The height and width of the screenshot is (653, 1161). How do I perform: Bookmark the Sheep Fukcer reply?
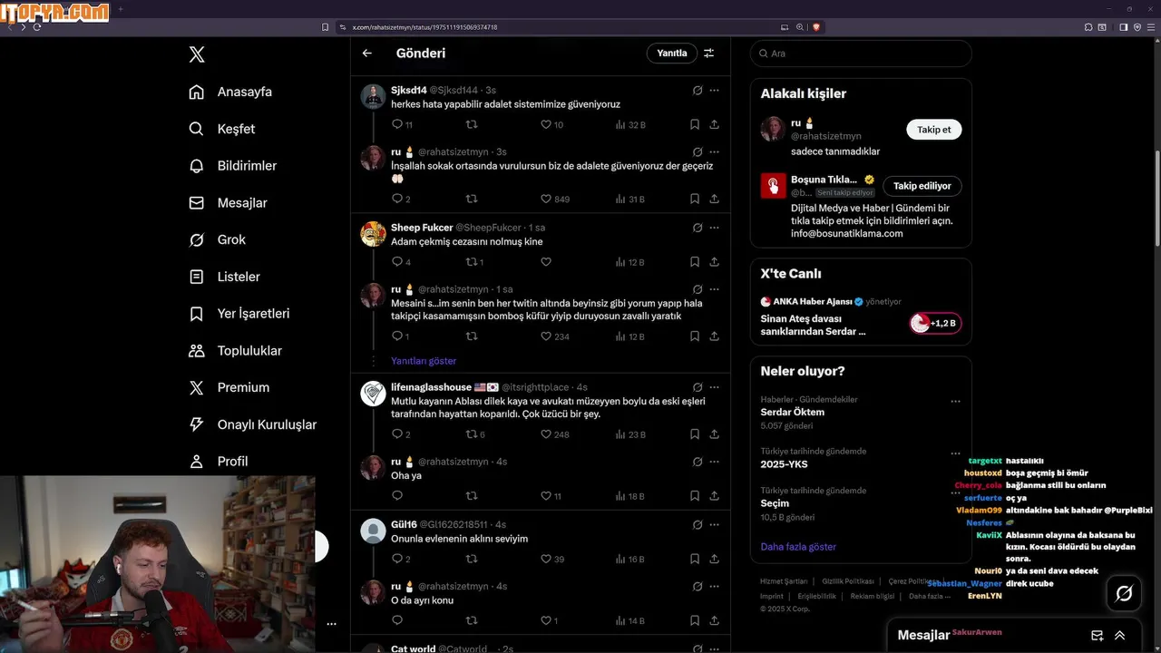(x=694, y=262)
